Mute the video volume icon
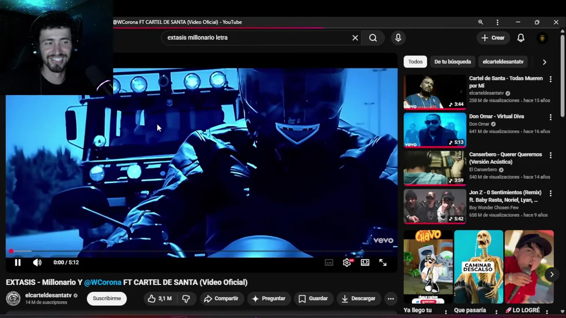The height and width of the screenshot is (318, 566). (x=37, y=262)
